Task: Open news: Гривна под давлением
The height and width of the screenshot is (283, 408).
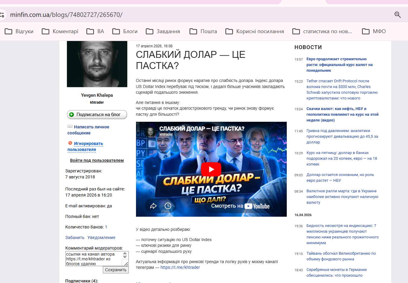Action: pyautogui.click(x=342, y=137)
